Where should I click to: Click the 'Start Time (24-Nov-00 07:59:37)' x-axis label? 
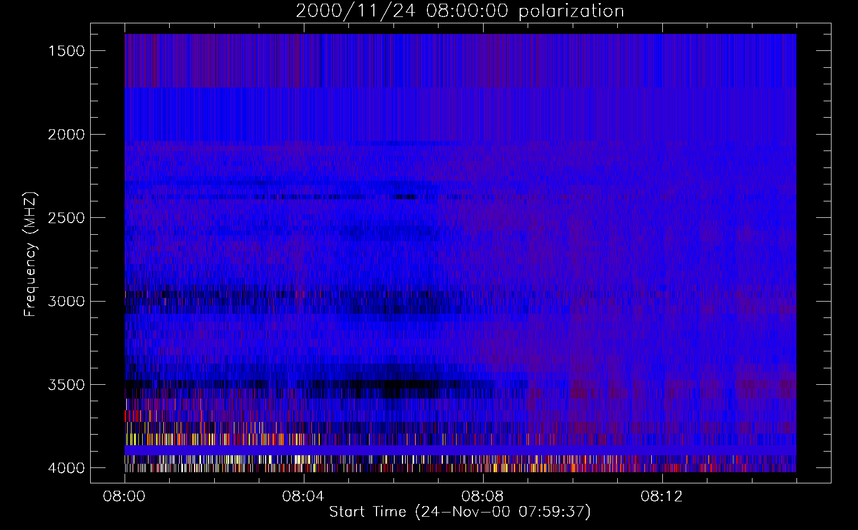point(460,512)
